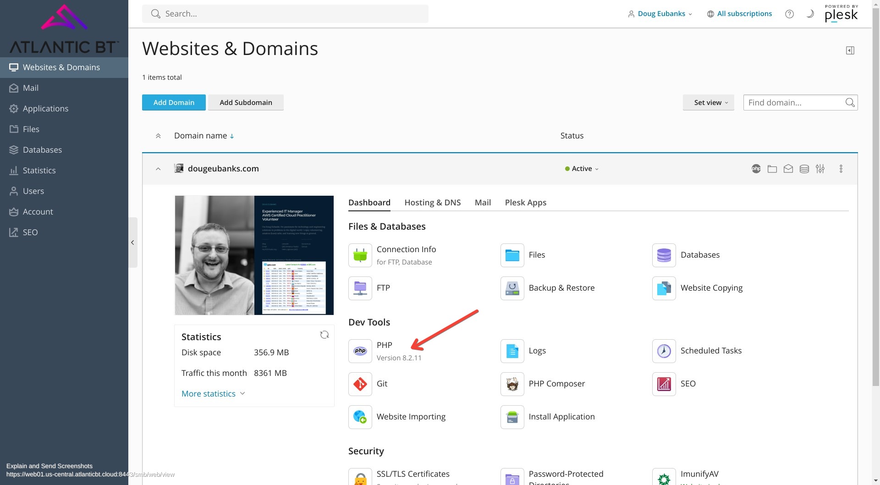Viewport: 880px width, 485px height.
Task: Click the folder shortcut icon in domain row
Action: coord(772,169)
